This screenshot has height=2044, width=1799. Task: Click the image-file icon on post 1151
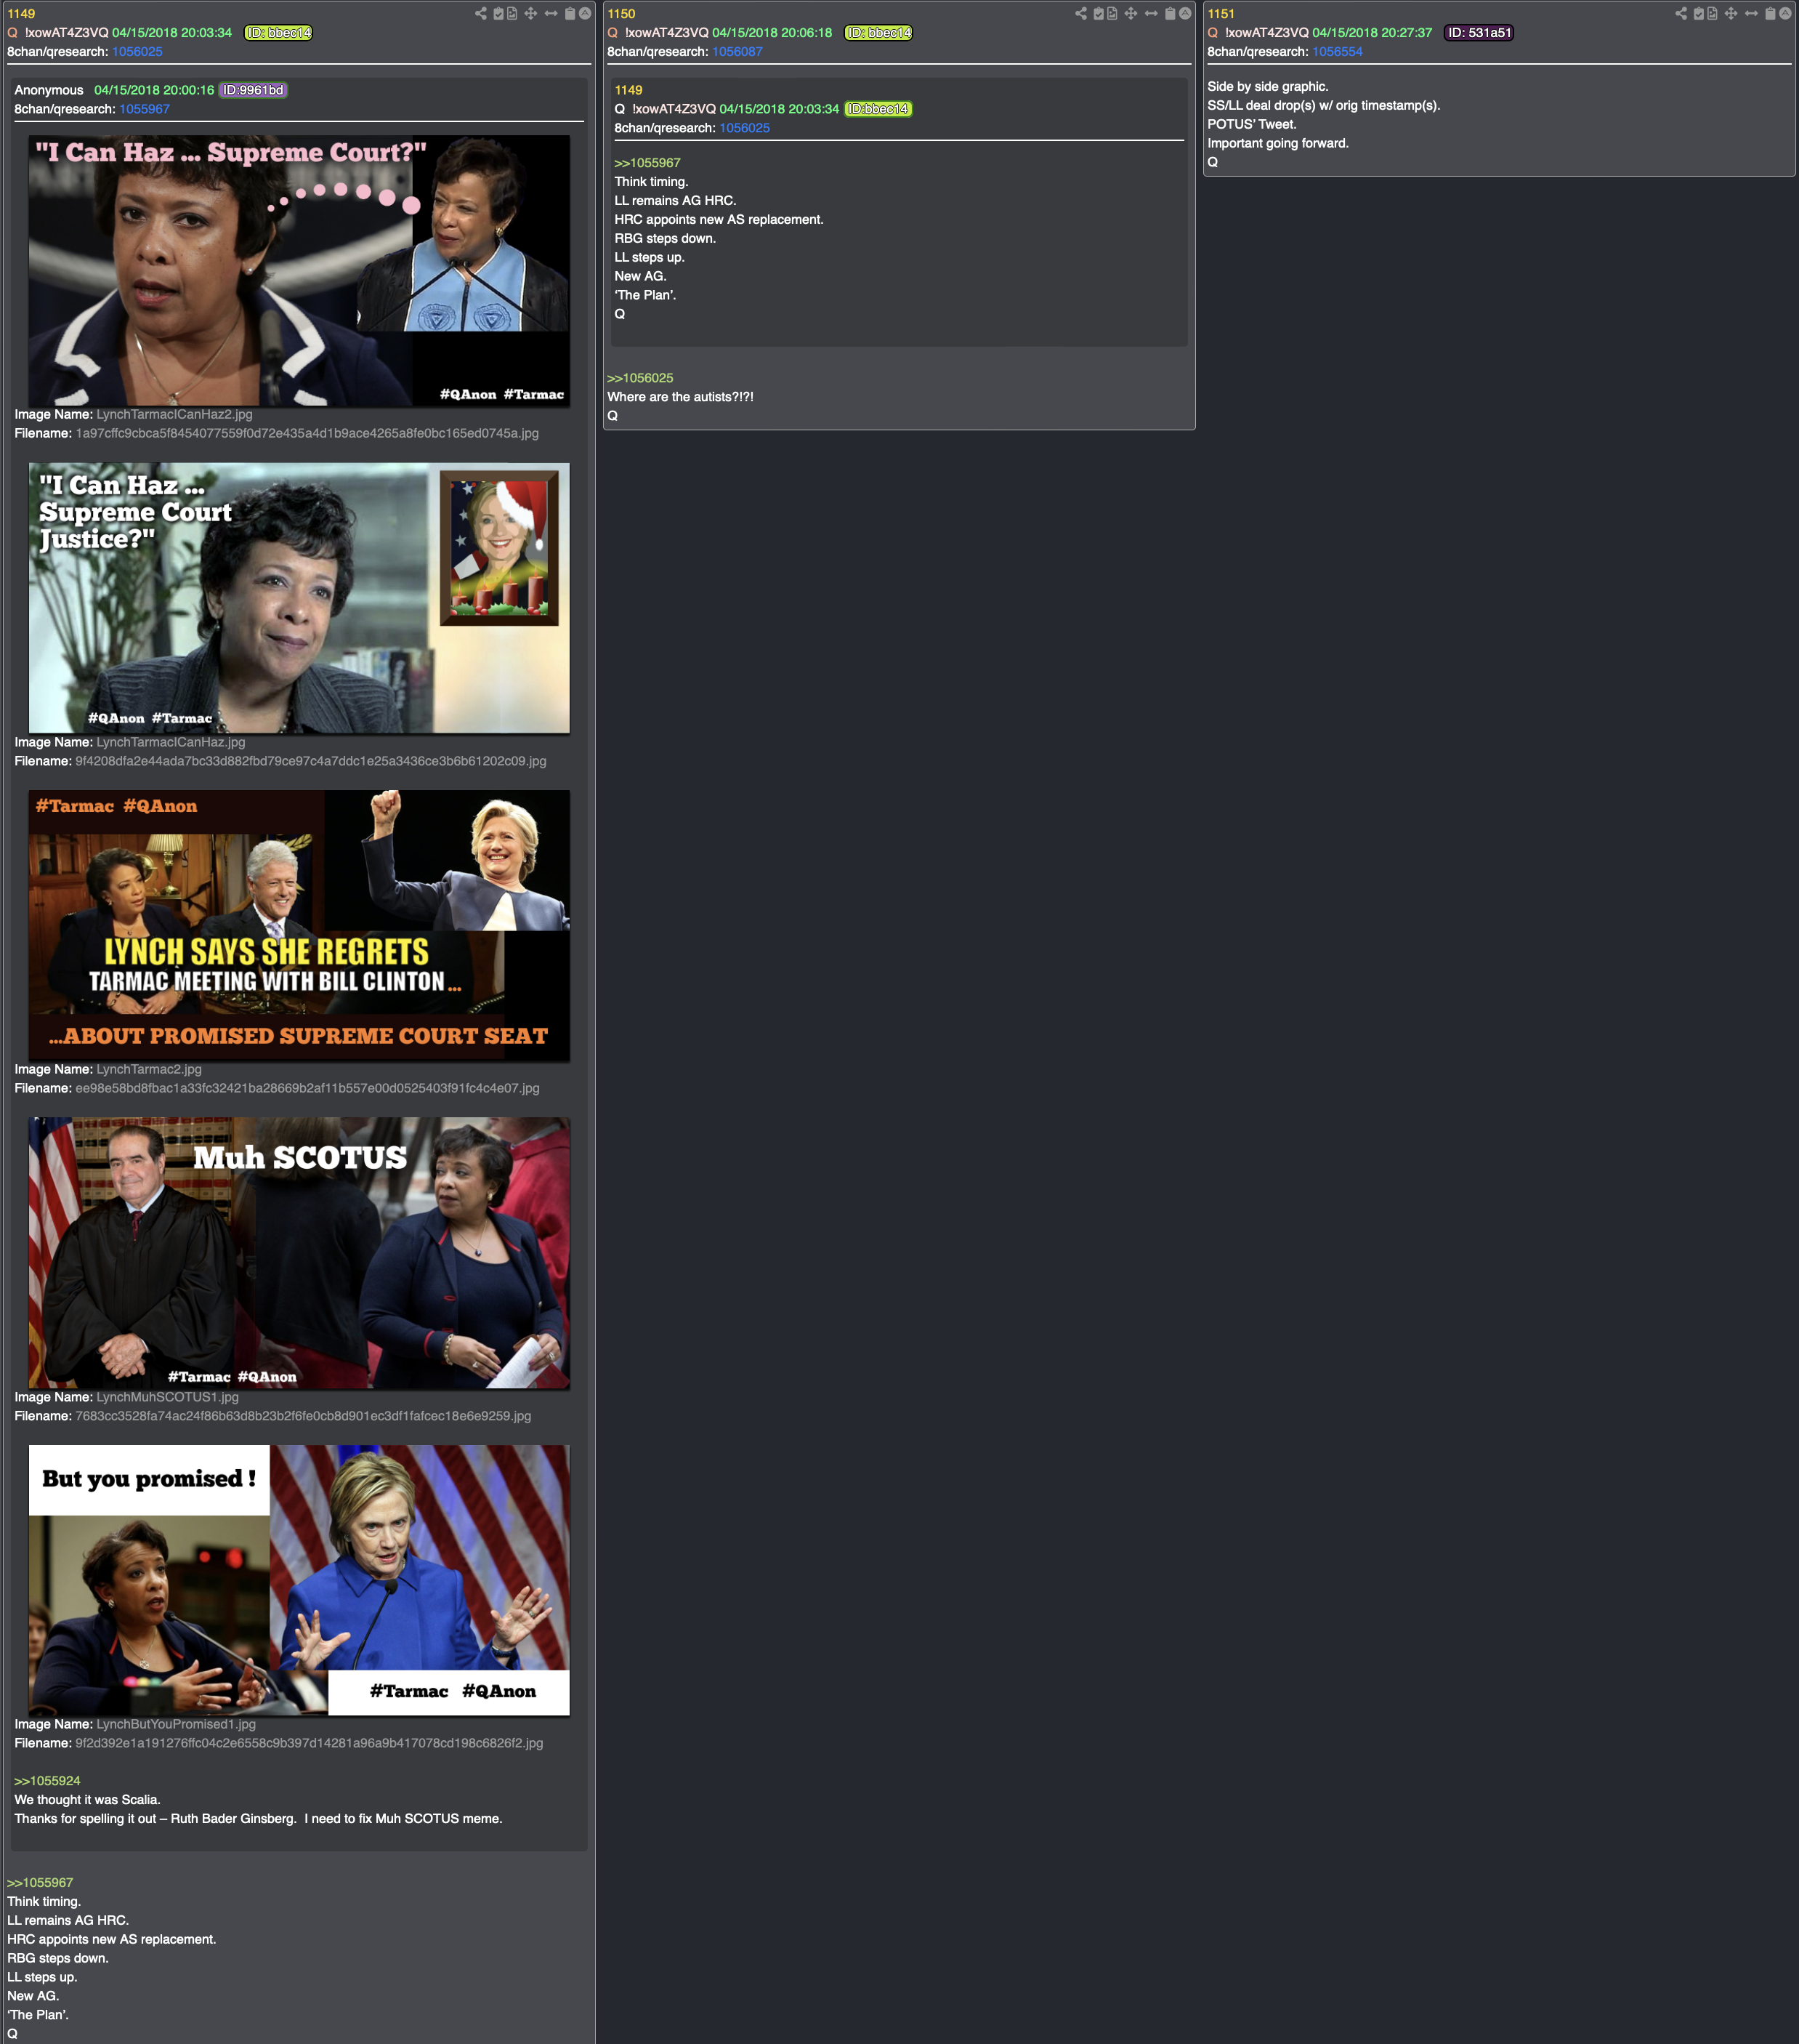click(x=1712, y=13)
